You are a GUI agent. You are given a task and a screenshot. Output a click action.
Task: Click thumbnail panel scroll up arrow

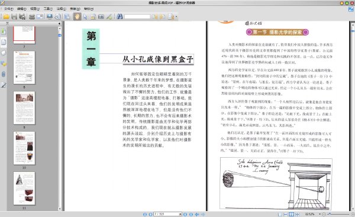[60, 28]
